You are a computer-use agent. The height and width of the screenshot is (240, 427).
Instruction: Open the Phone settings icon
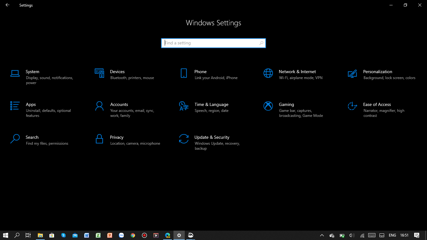coord(184,73)
